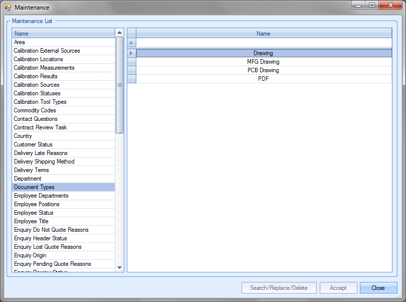Select row header of the PDF row
This screenshot has height=302, width=406.
[x=131, y=79]
